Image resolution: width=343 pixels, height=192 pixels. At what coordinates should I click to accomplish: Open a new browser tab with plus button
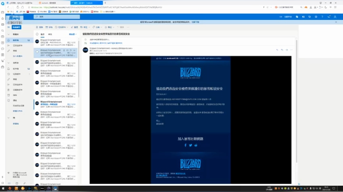[x=105, y=3]
